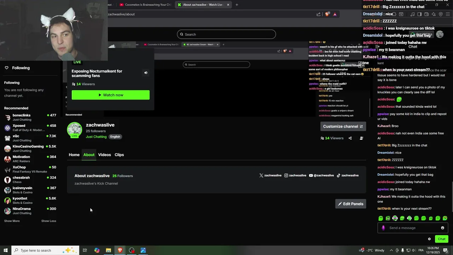Screen dimensions: 453x255
Task: Open the Videos tab
Action: tap(104, 155)
